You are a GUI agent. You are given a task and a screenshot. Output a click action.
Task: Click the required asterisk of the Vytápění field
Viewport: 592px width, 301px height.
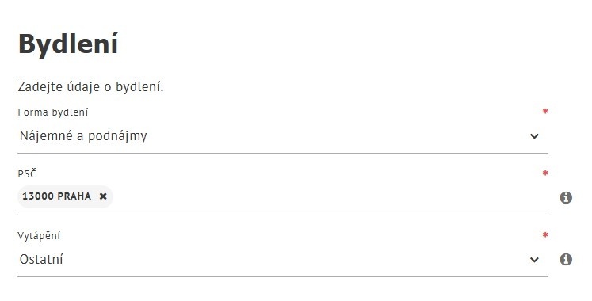click(545, 235)
